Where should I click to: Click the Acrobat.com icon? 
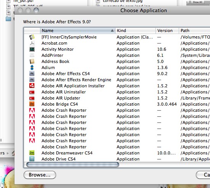pyautogui.click(x=32, y=43)
